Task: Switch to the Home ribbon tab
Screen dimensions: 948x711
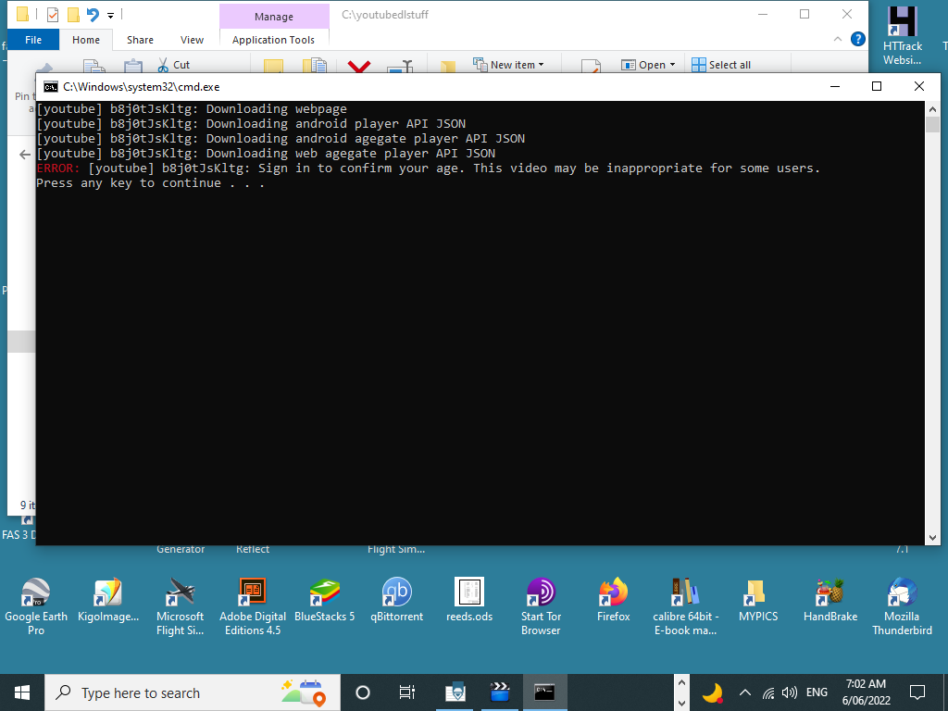Action: tap(86, 40)
